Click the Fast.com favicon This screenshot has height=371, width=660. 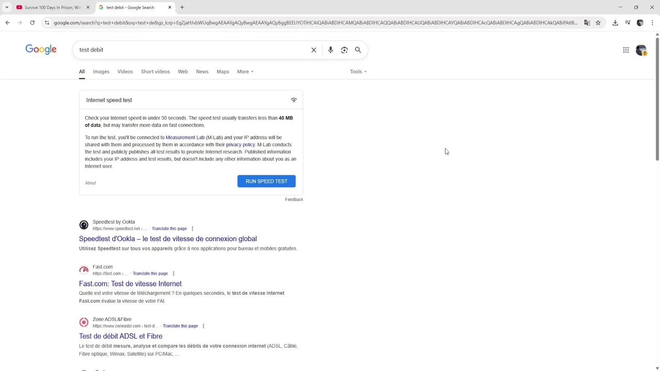pyautogui.click(x=84, y=270)
